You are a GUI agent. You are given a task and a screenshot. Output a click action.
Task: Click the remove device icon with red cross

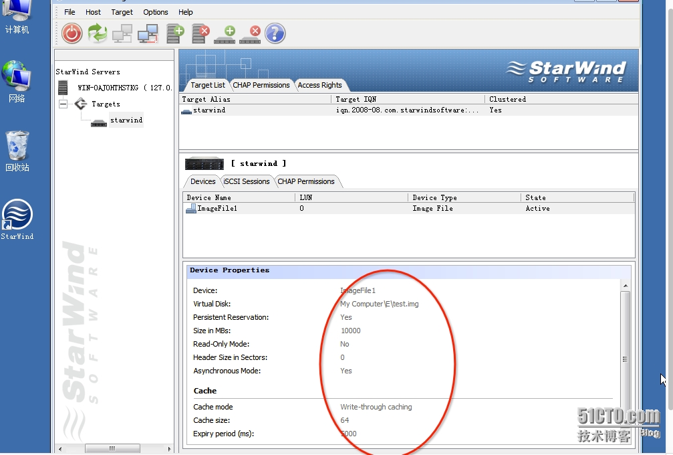(250, 34)
